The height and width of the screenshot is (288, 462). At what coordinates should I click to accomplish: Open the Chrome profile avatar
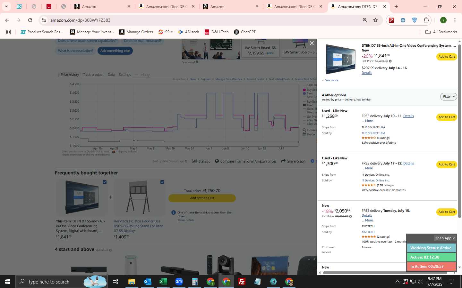[443, 20]
